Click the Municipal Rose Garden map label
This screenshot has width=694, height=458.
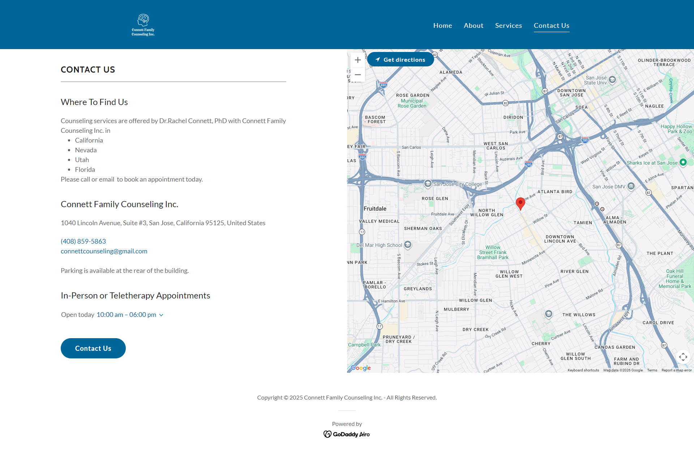pyautogui.click(x=412, y=104)
